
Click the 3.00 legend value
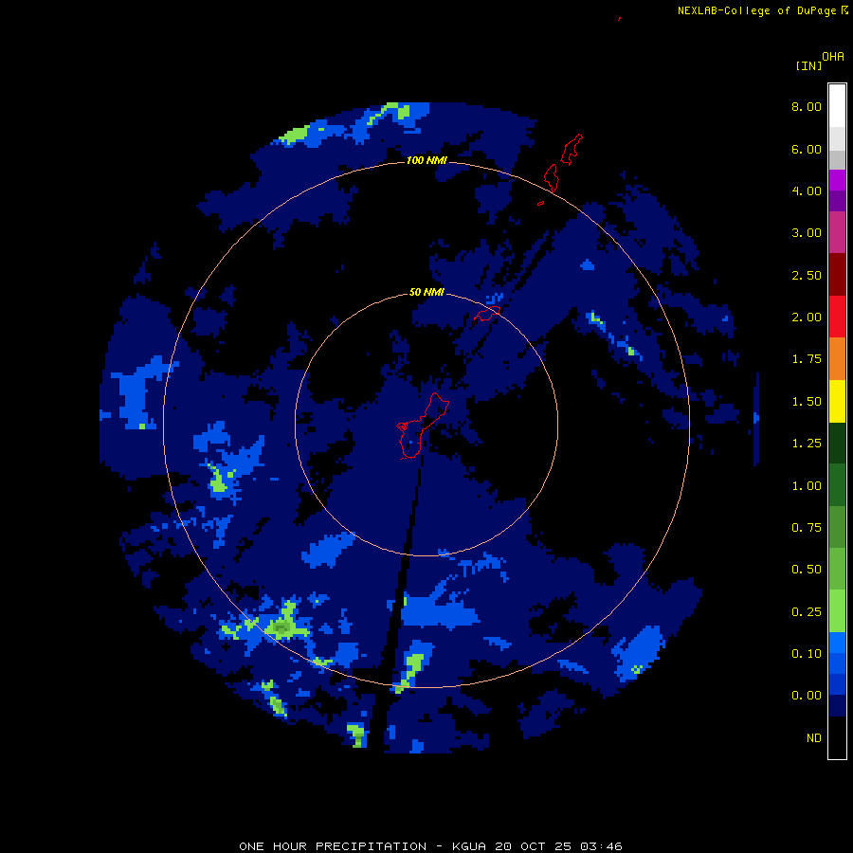[x=807, y=233]
